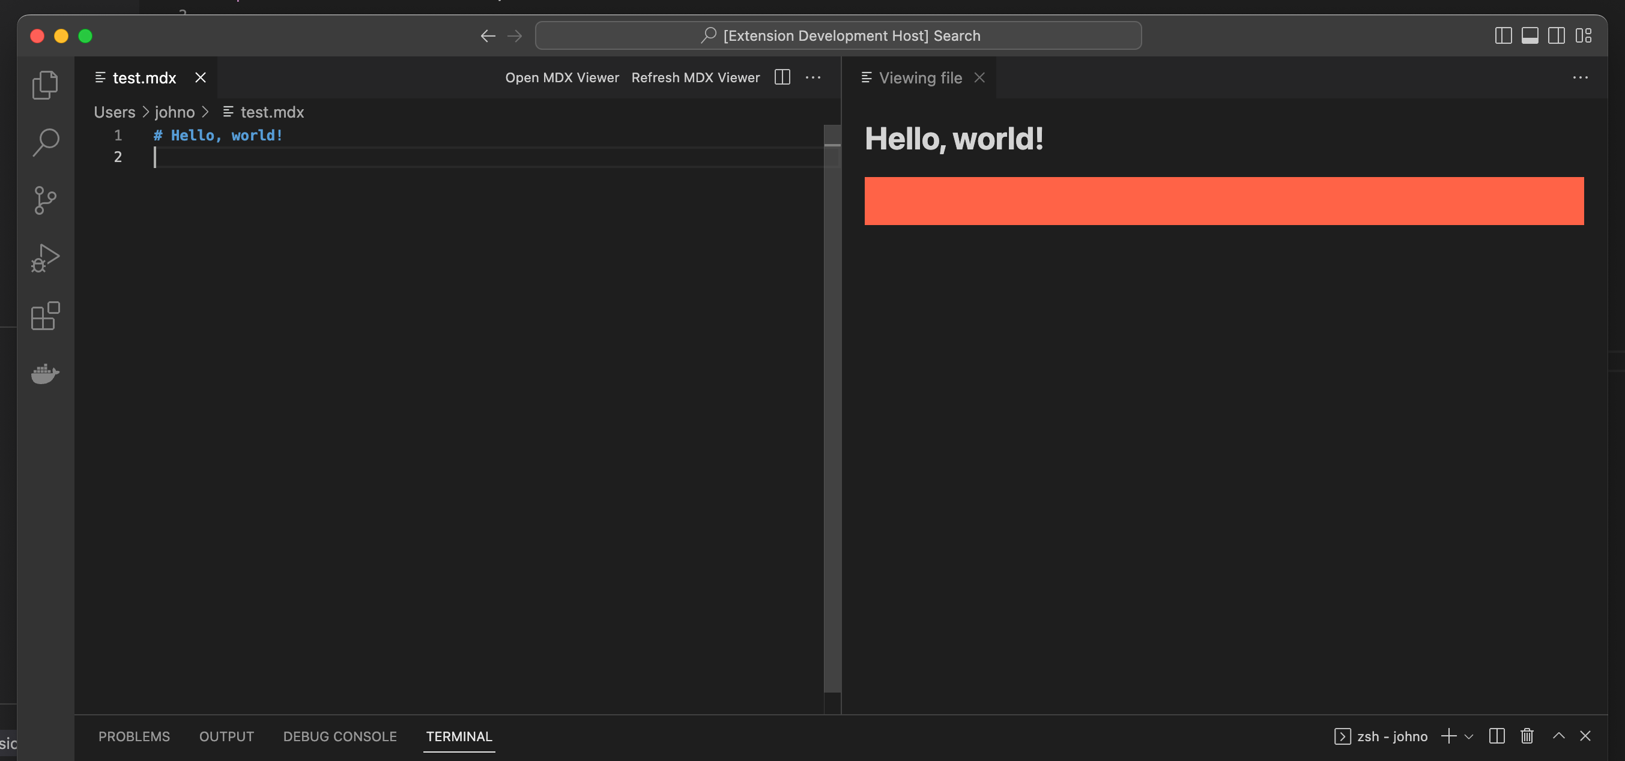Kill the terminal with trash icon

[x=1527, y=736]
